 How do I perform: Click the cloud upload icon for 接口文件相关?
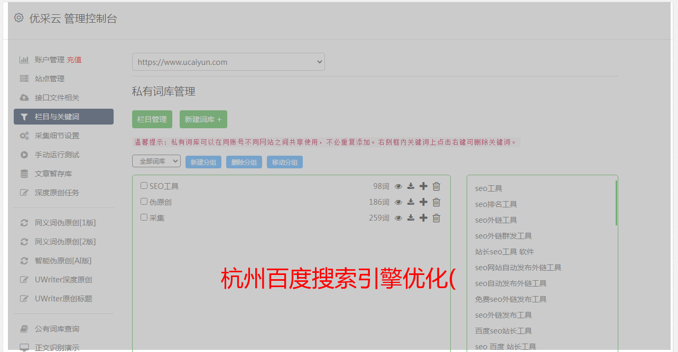(x=24, y=98)
